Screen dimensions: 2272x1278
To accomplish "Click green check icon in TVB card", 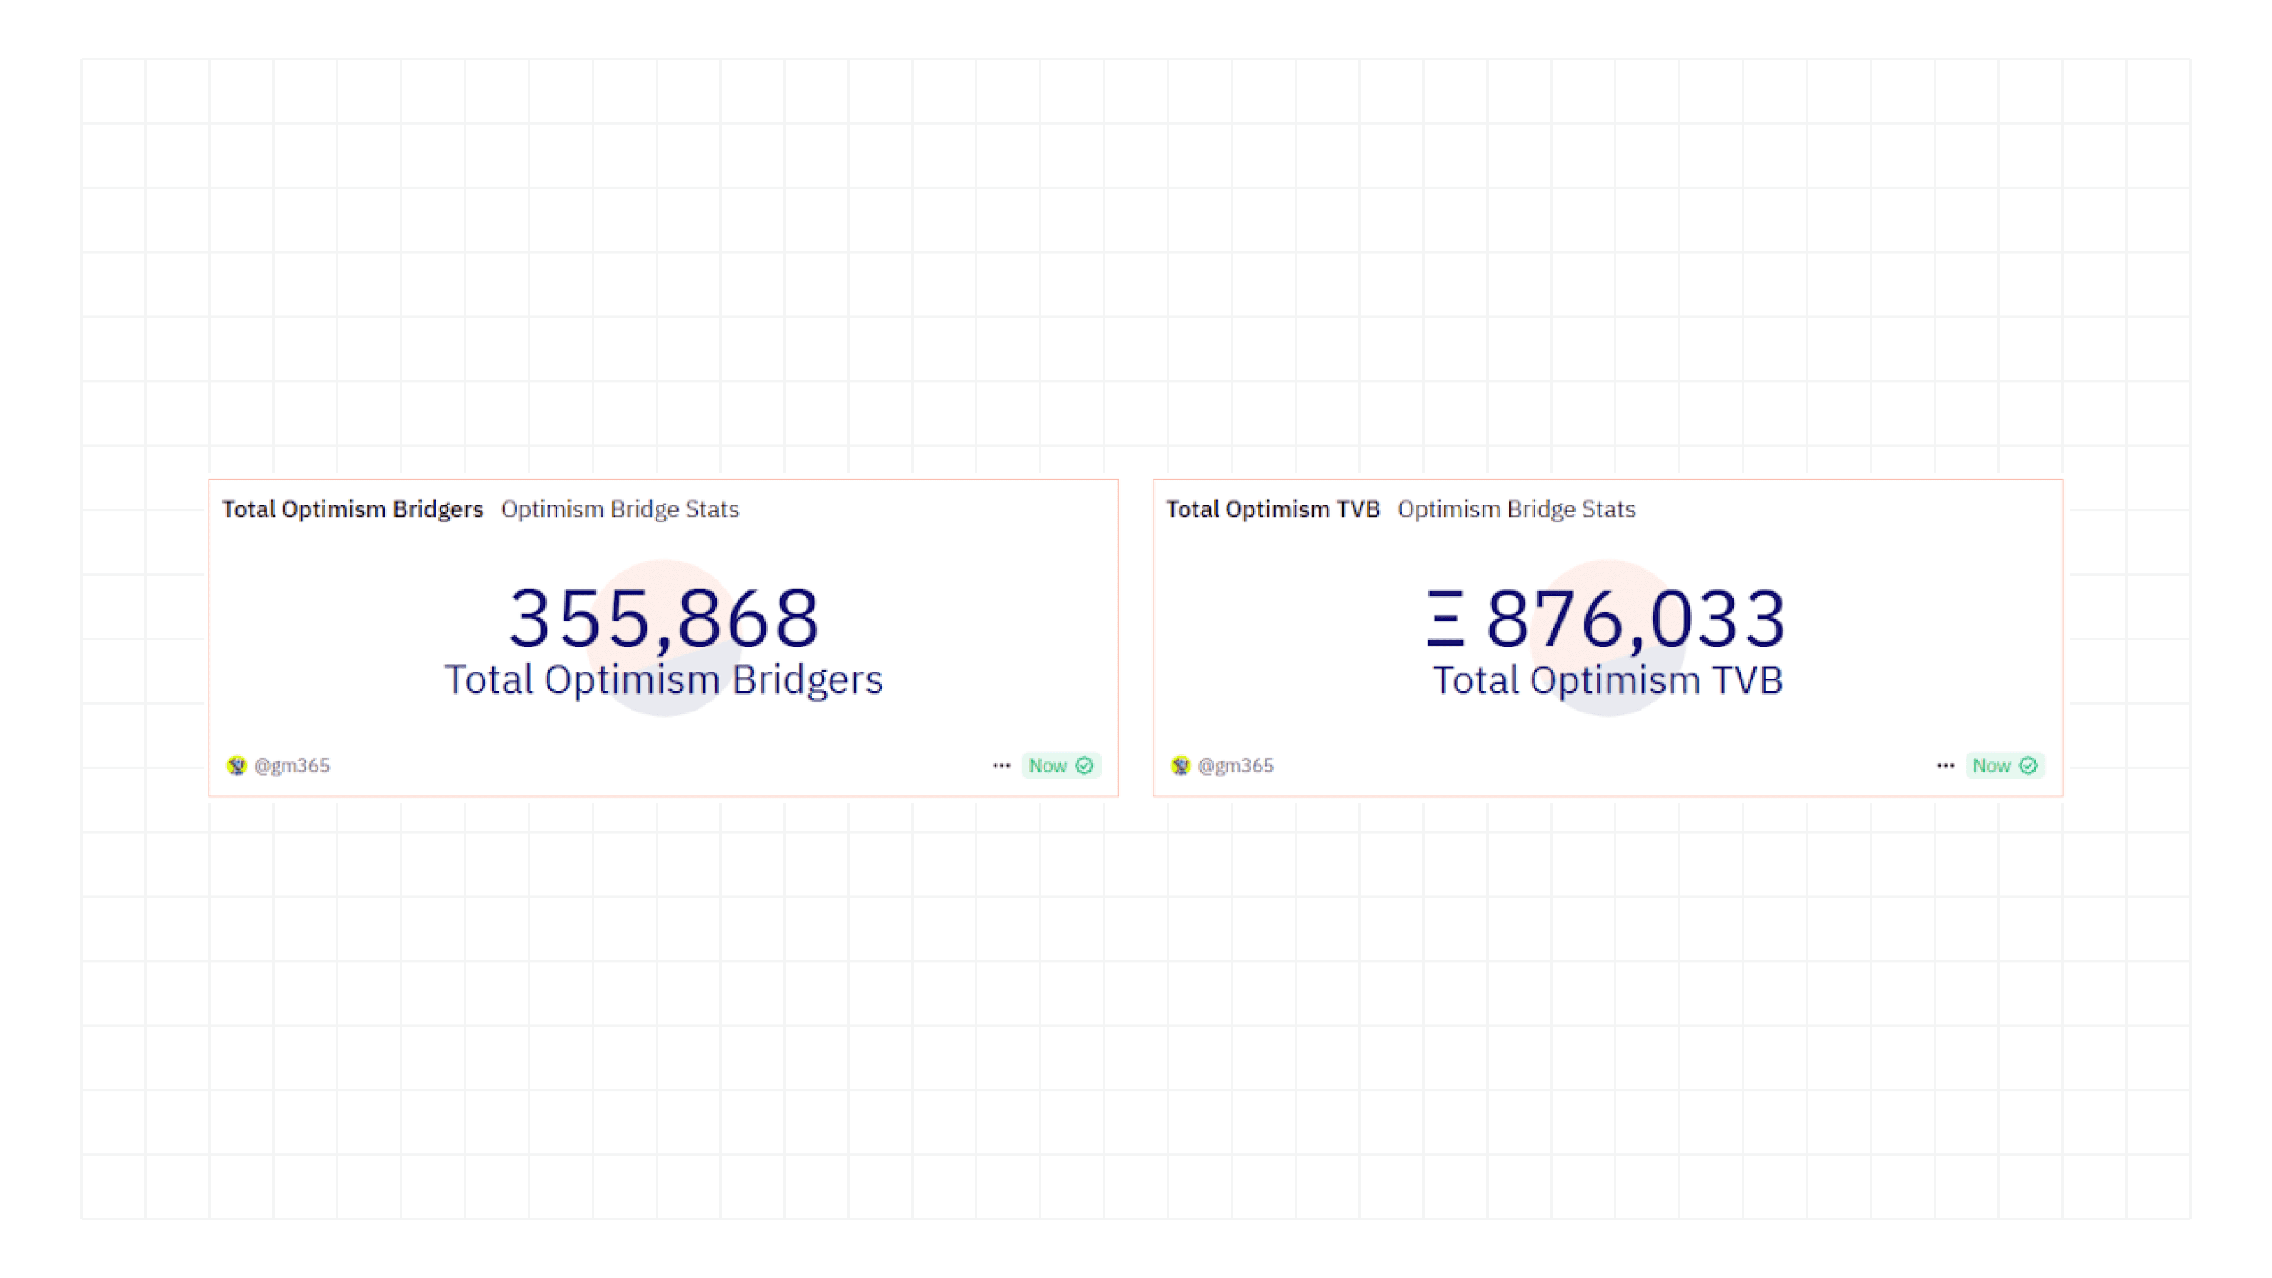I will point(2028,764).
